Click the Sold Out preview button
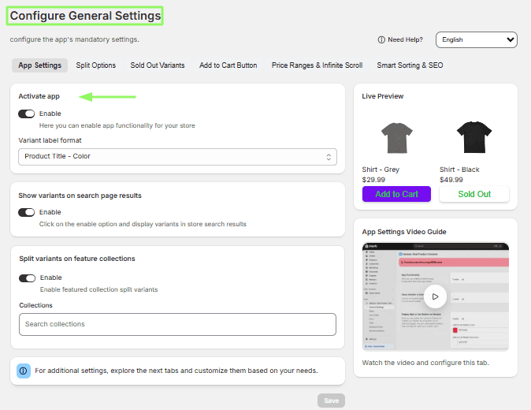The image size is (531, 410). (474, 194)
